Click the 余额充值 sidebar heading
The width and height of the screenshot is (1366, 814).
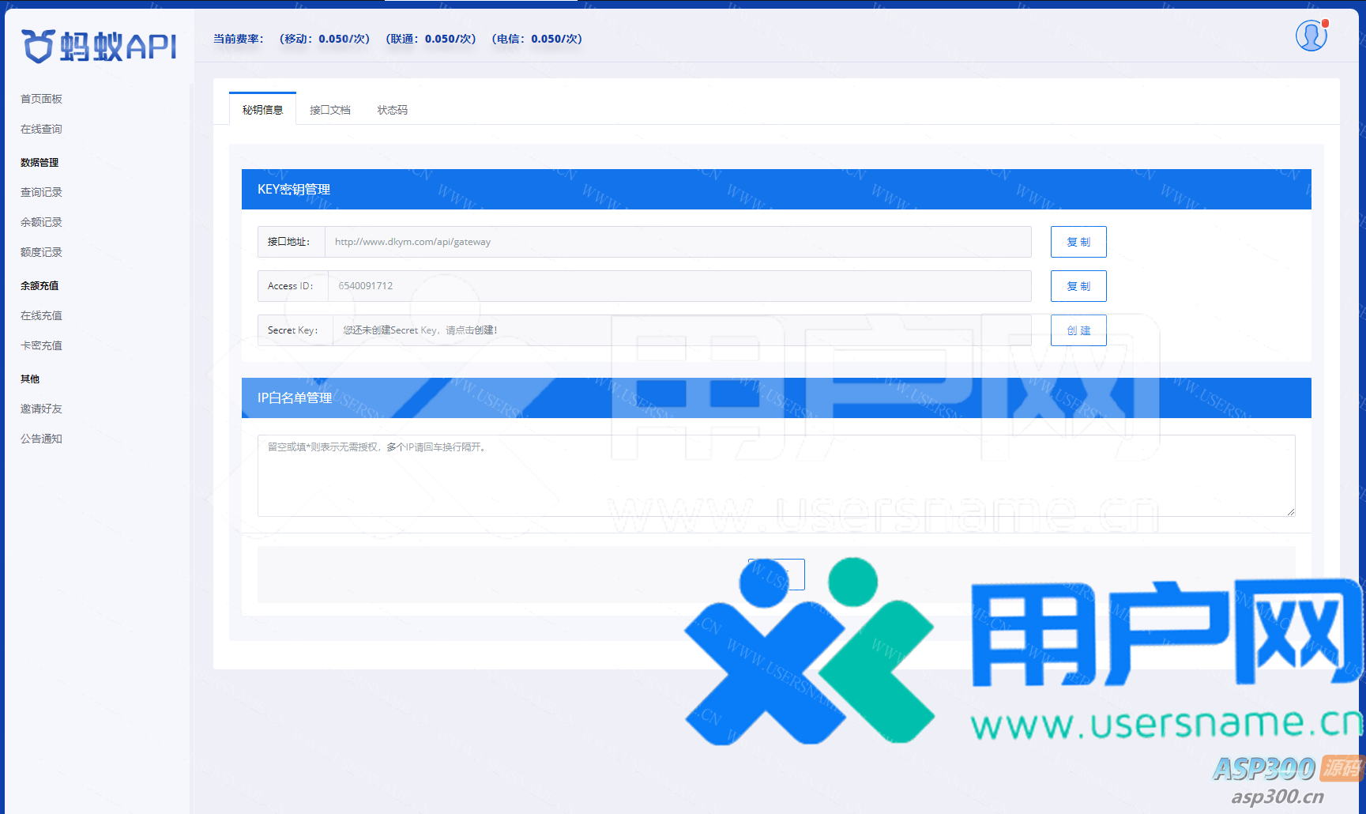click(40, 285)
